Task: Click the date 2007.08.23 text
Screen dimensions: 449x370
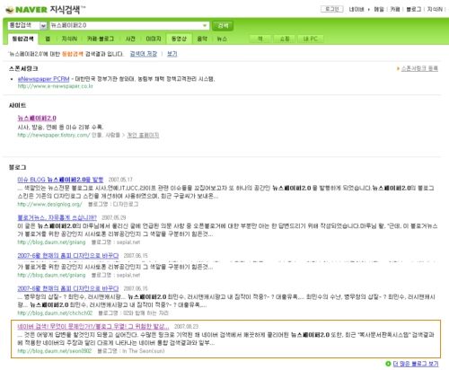Action: tap(186, 327)
